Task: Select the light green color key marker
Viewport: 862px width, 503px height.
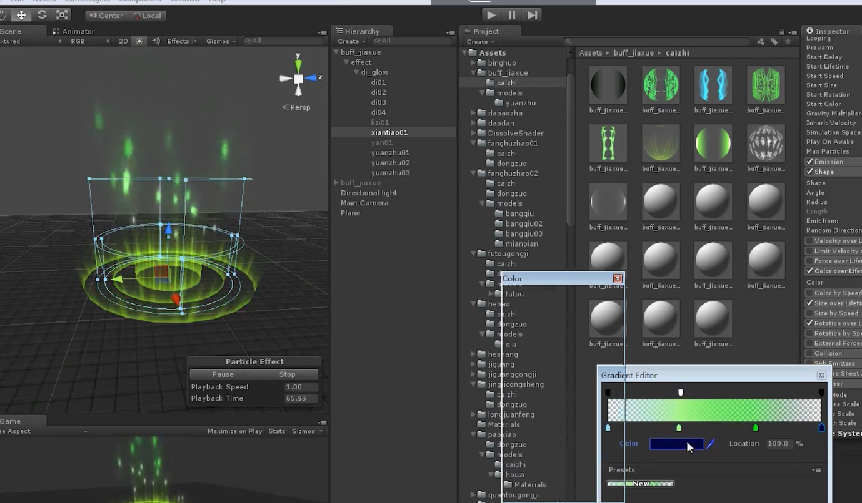Action: tap(679, 427)
